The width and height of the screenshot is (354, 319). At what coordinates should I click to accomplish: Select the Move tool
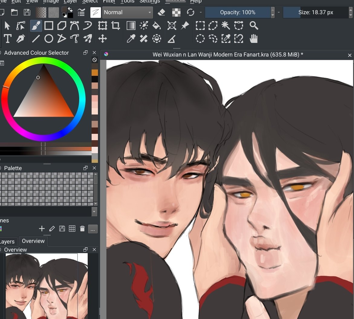[x=102, y=39]
